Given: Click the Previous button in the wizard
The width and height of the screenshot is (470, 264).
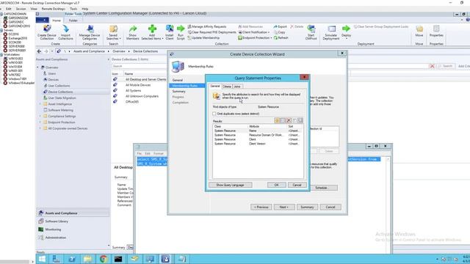Looking at the screenshot, I should tap(261, 207).
